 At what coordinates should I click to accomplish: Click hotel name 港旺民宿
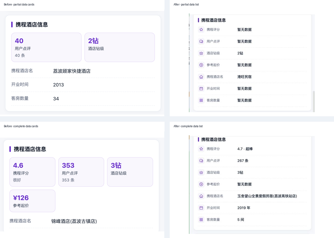(x=244, y=77)
